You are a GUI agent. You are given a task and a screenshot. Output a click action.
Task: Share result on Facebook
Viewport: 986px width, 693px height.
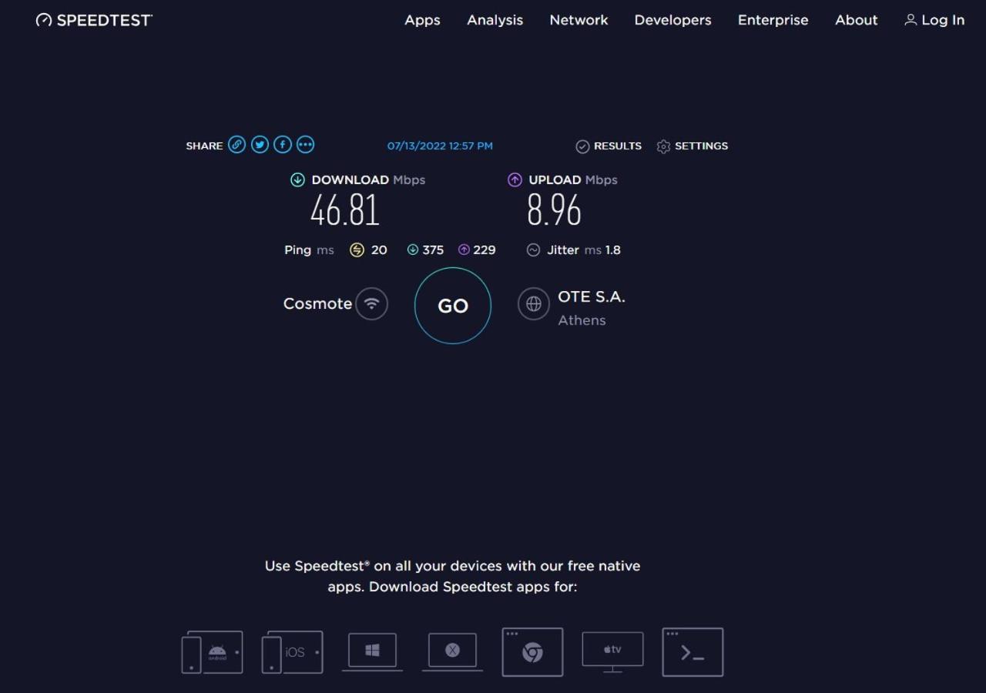pyautogui.click(x=283, y=145)
